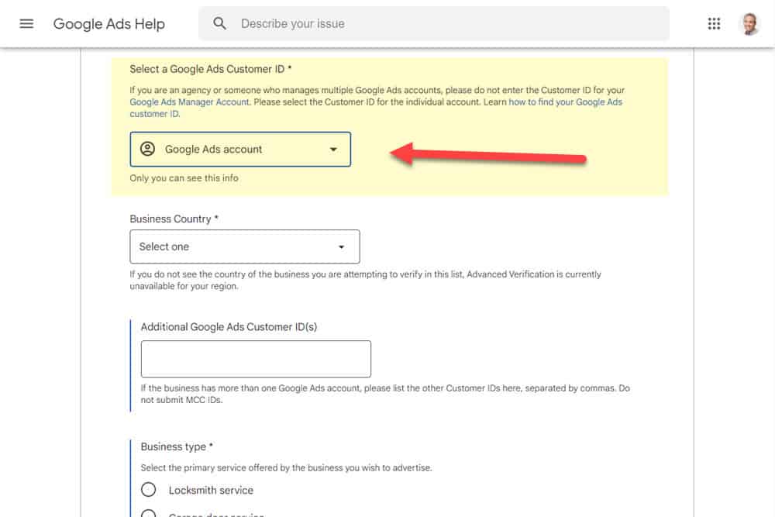Open the Google Ads account dropdown
The height and width of the screenshot is (517, 775).
point(240,150)
